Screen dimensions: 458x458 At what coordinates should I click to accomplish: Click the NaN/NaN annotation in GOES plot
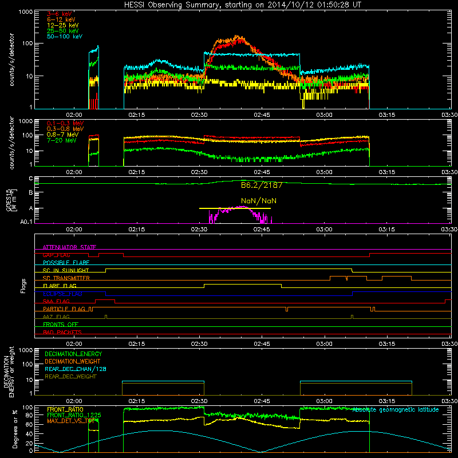coord(259,201)
